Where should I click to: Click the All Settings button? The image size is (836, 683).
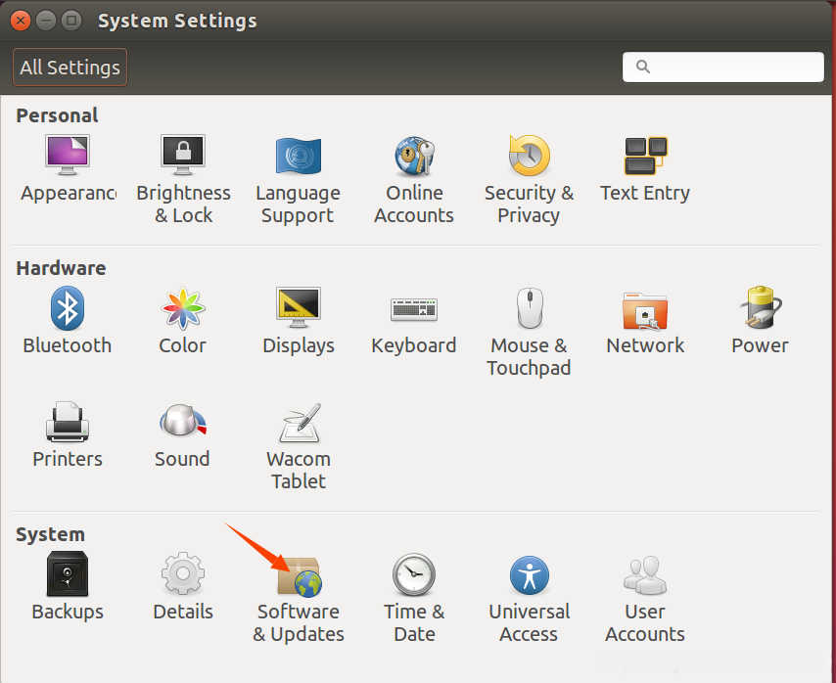[x=70, y=68]
